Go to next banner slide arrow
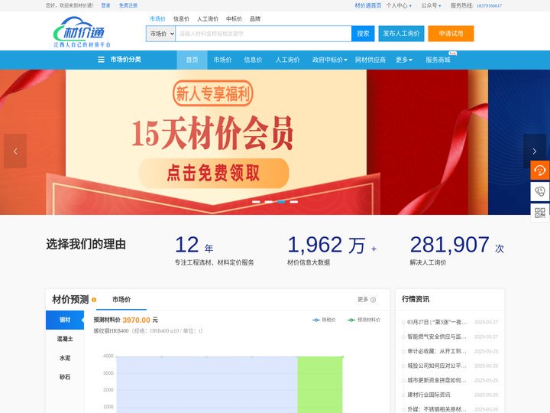550x413 pixels. pos(535,151)
